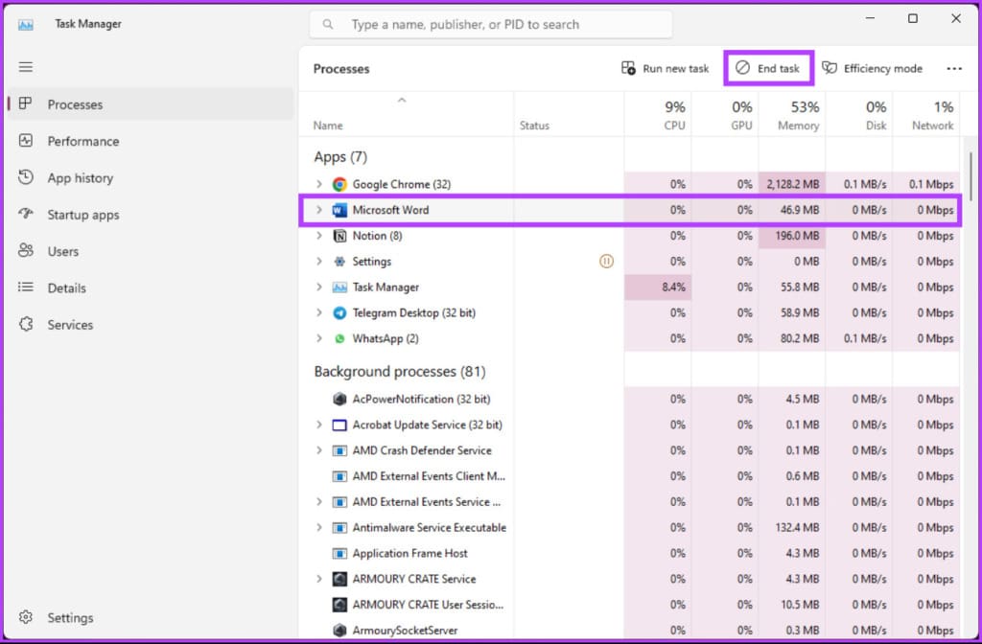This screenshot has width=982, height=644.
Task: Open the Services page
Action: [151, 325]
